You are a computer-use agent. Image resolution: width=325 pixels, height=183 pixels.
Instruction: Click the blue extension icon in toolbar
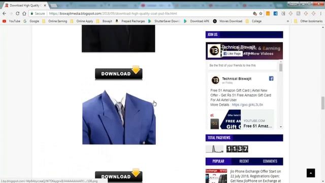click(275, 14)
